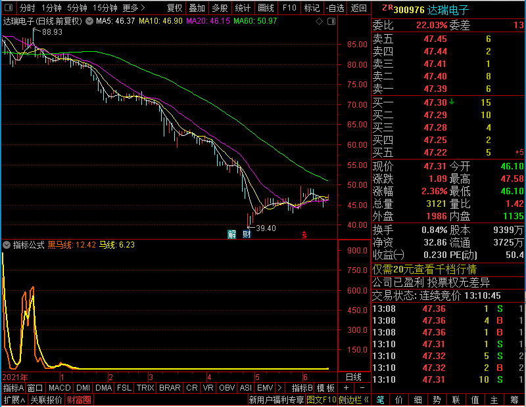
Task: Switch indicator to OBV
Action: tap(227, 388)
